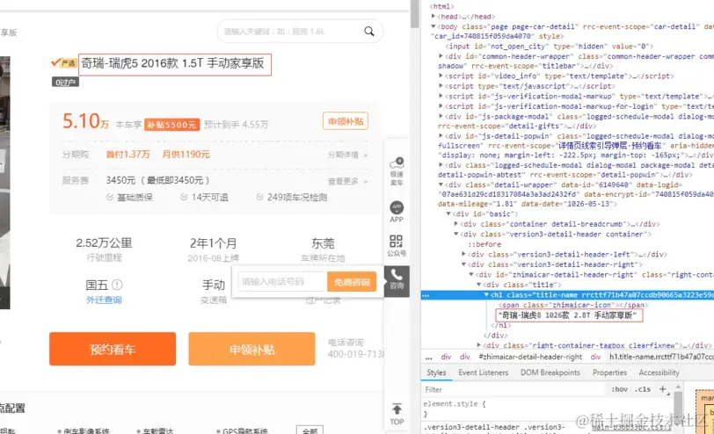
Task: Select the not_open_city input line
Action: (x=550, y=46)
